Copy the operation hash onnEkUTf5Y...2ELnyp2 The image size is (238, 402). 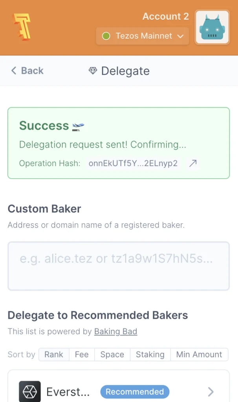pos(133,163)
